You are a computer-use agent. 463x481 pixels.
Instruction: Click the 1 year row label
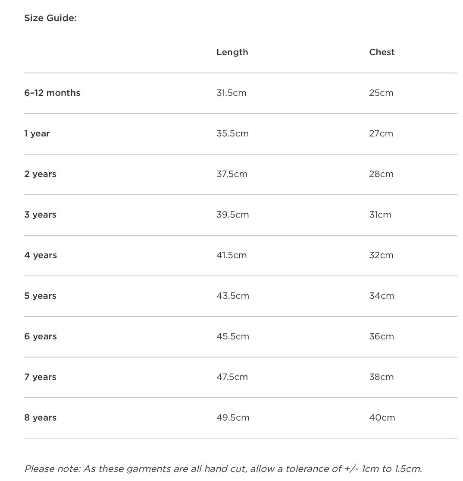pos(37,133)
